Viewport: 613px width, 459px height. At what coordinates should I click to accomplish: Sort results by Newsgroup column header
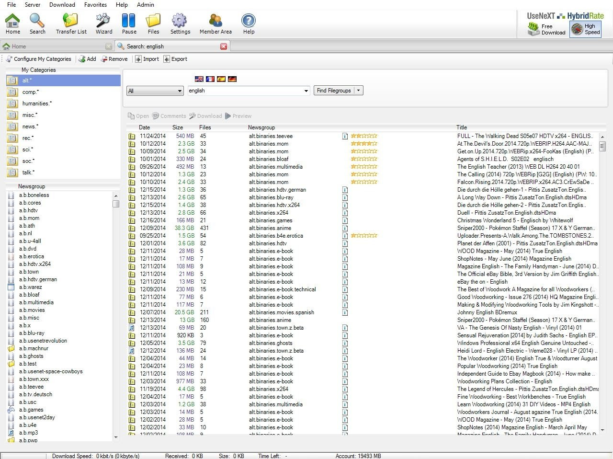(x=261, y=127)
